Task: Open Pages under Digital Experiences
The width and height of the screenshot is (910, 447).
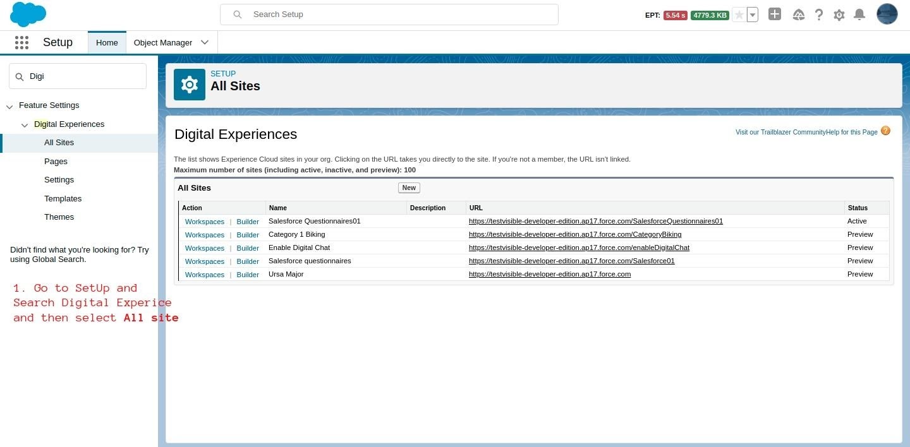Action: point(56,162)
